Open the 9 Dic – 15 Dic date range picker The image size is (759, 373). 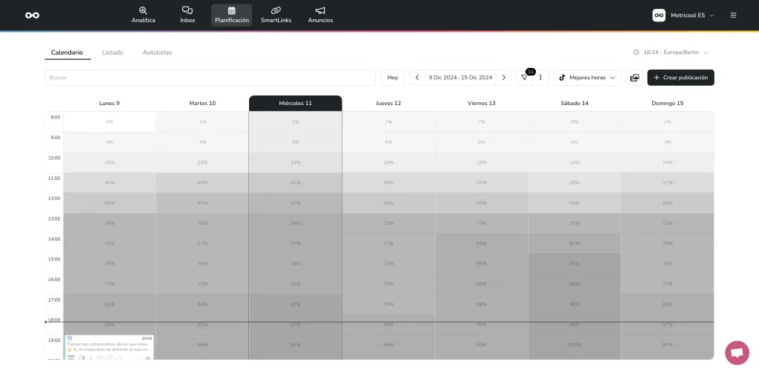click(x=460, y=78)
